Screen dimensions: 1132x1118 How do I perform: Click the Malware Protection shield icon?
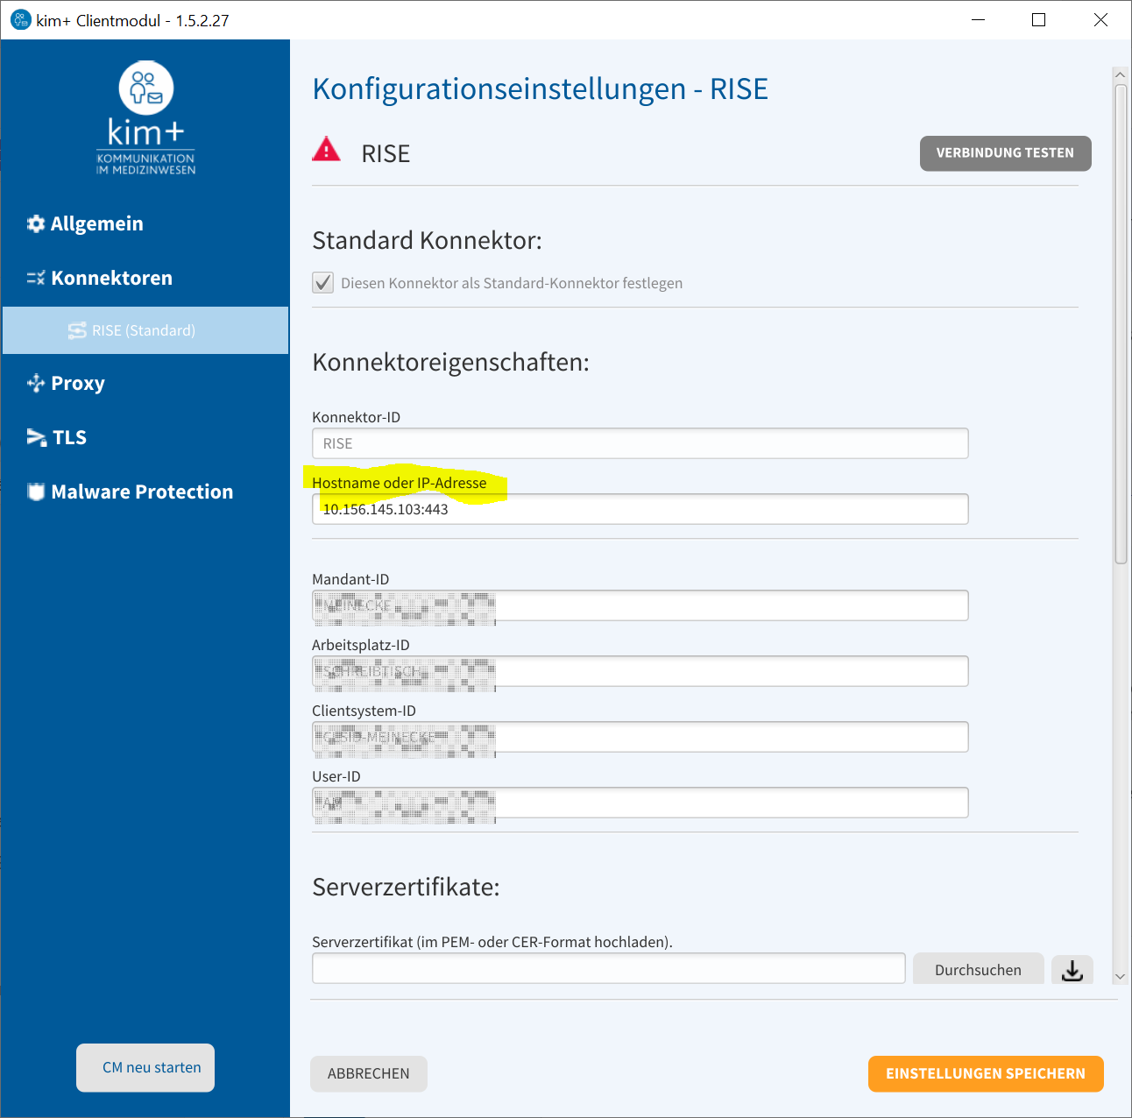coord(36,492)
